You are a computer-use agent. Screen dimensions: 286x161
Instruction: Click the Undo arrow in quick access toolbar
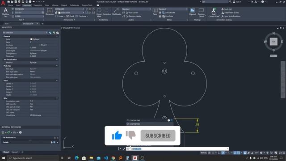(34, 2)
